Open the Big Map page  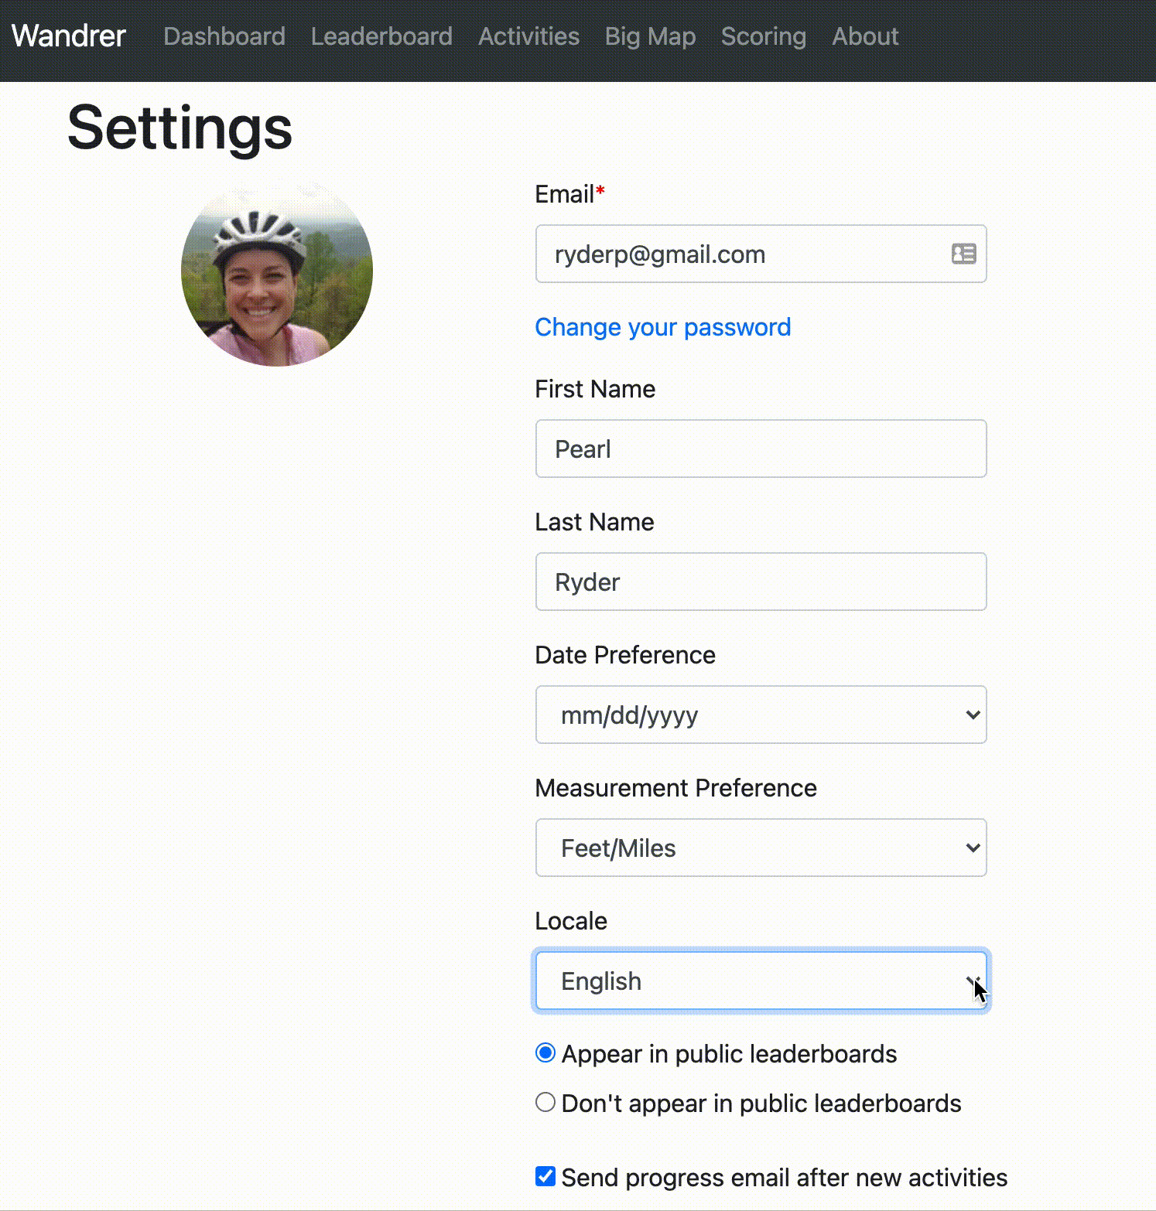click(650, 36)
